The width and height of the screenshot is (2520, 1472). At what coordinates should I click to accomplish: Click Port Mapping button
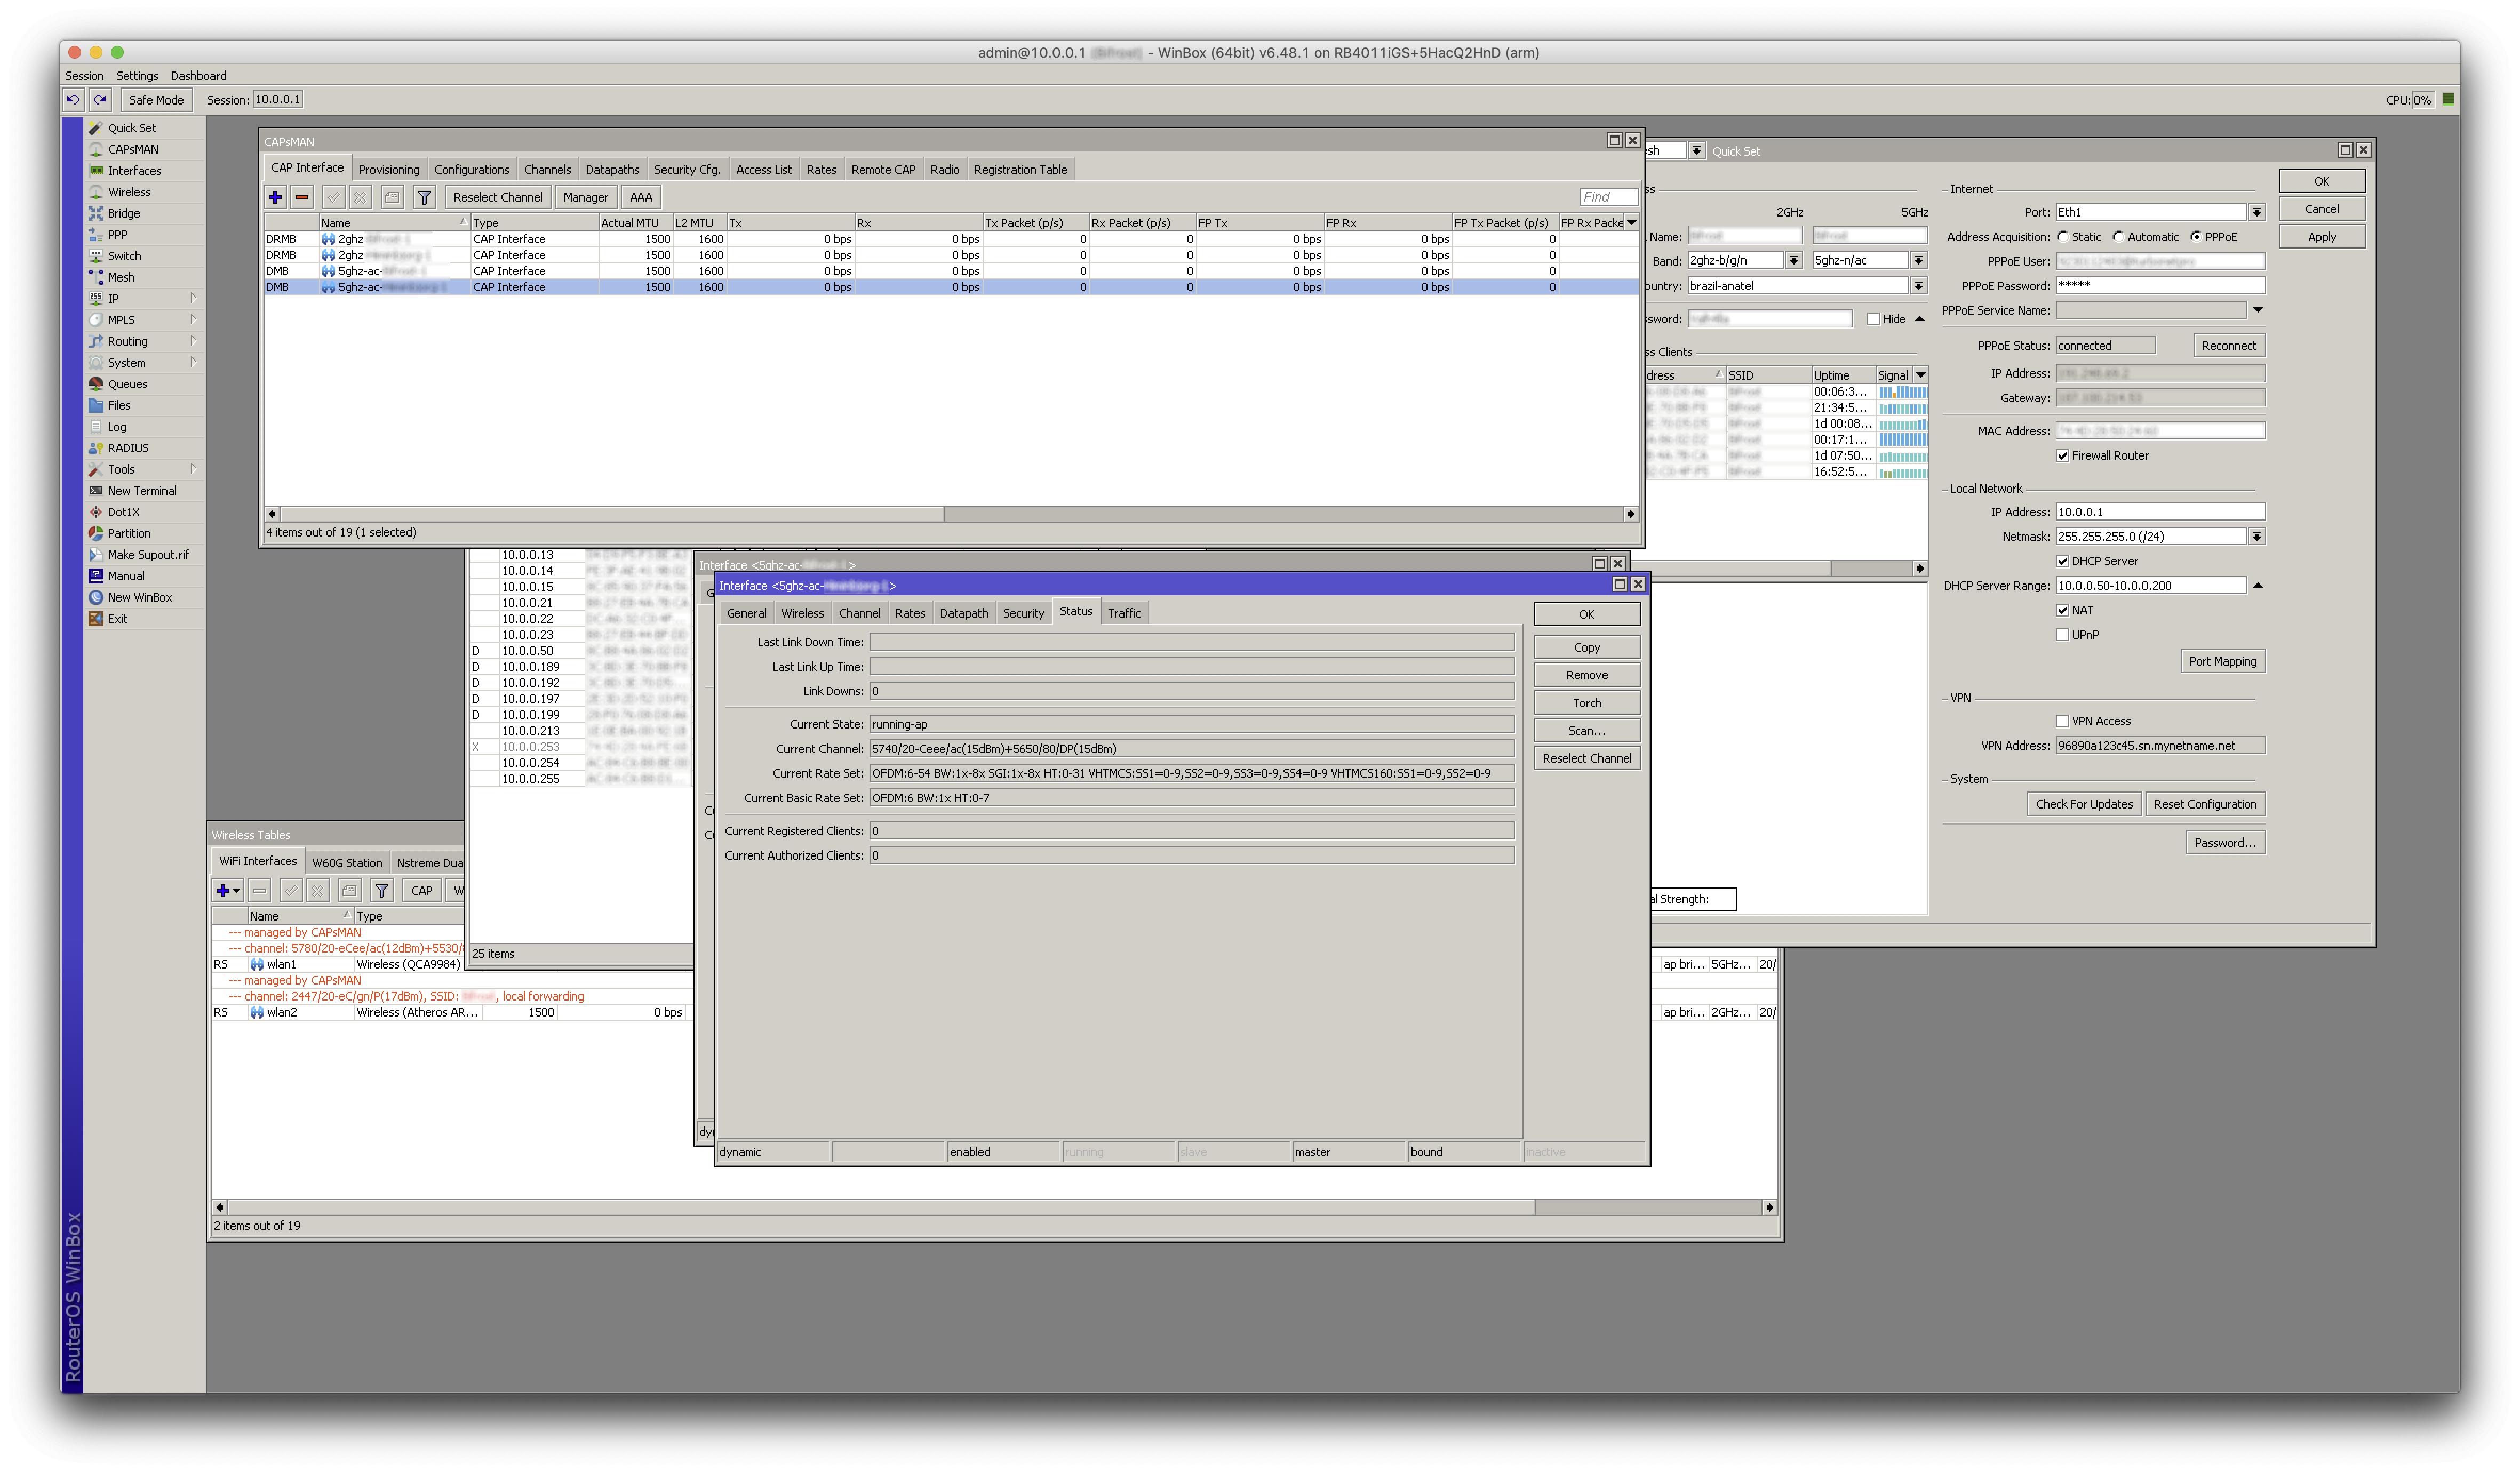[2222, 661]
